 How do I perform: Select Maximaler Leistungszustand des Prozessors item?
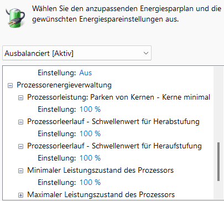(x=101, y=195)
